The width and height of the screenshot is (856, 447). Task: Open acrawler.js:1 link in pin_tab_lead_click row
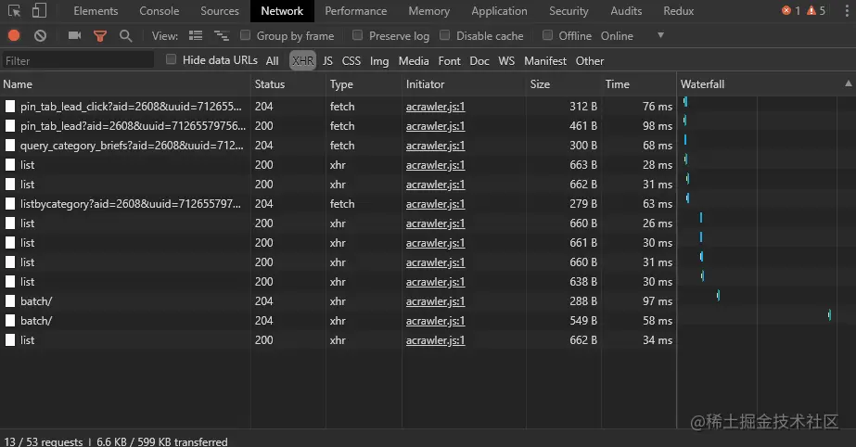click(435, 107)
